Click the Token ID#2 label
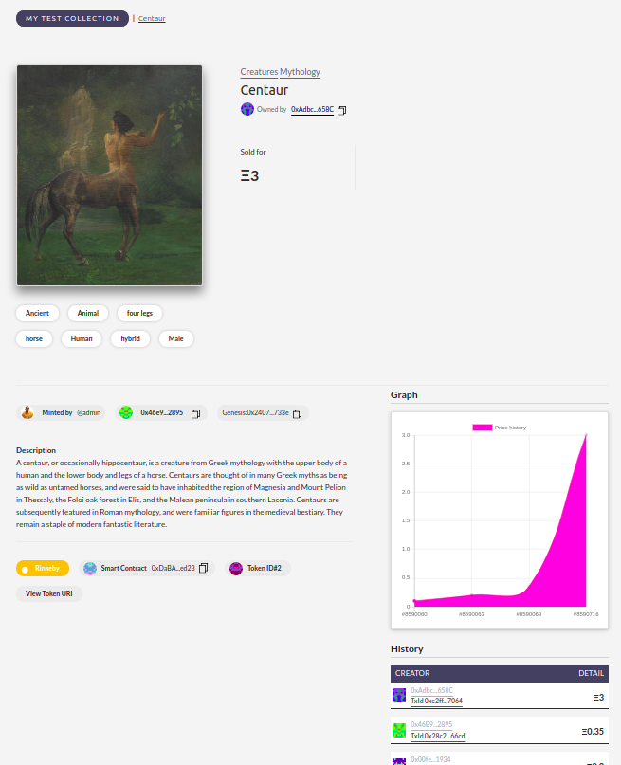 pos(264,569)
